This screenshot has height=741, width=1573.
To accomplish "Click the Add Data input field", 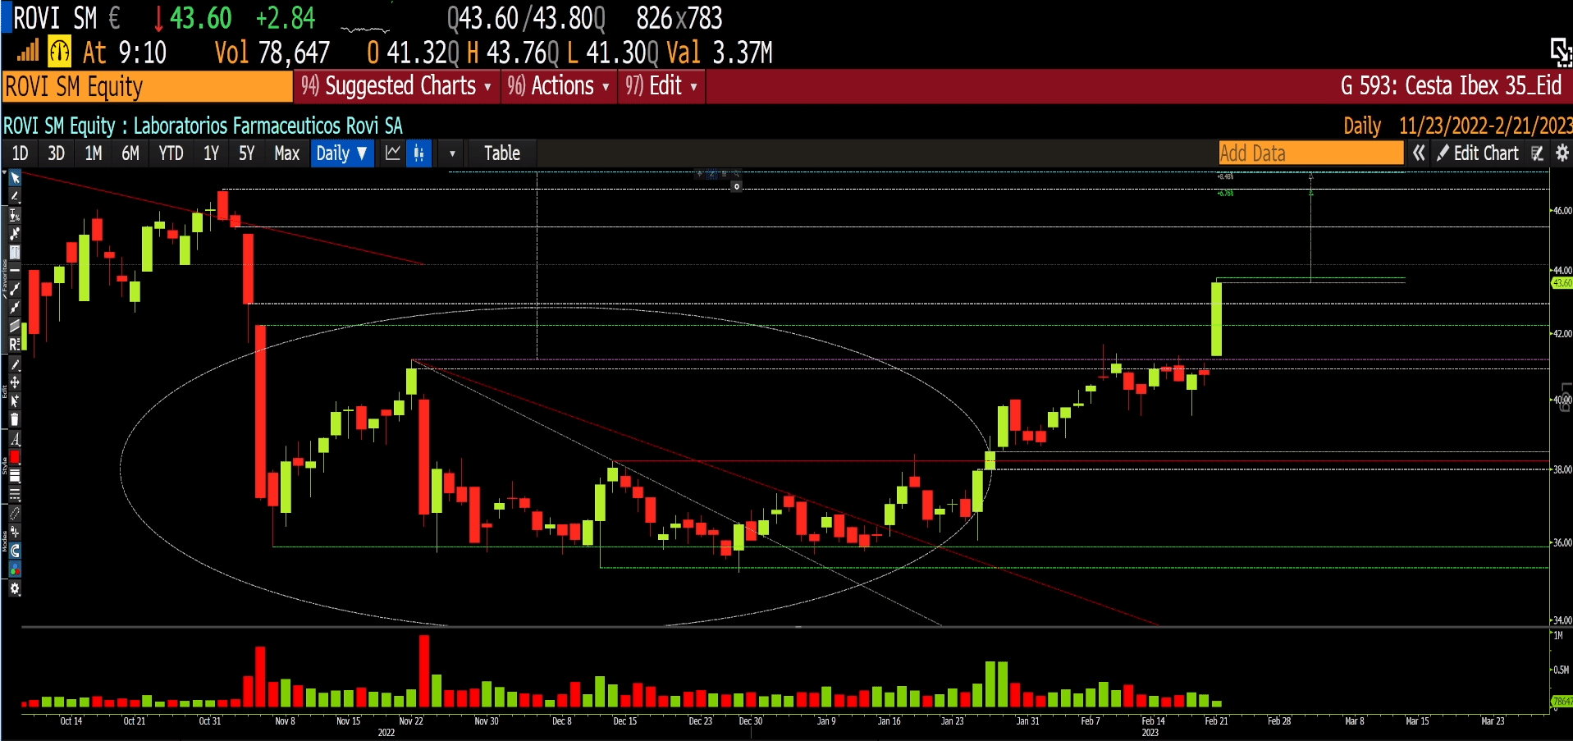I will [1310, 153].
